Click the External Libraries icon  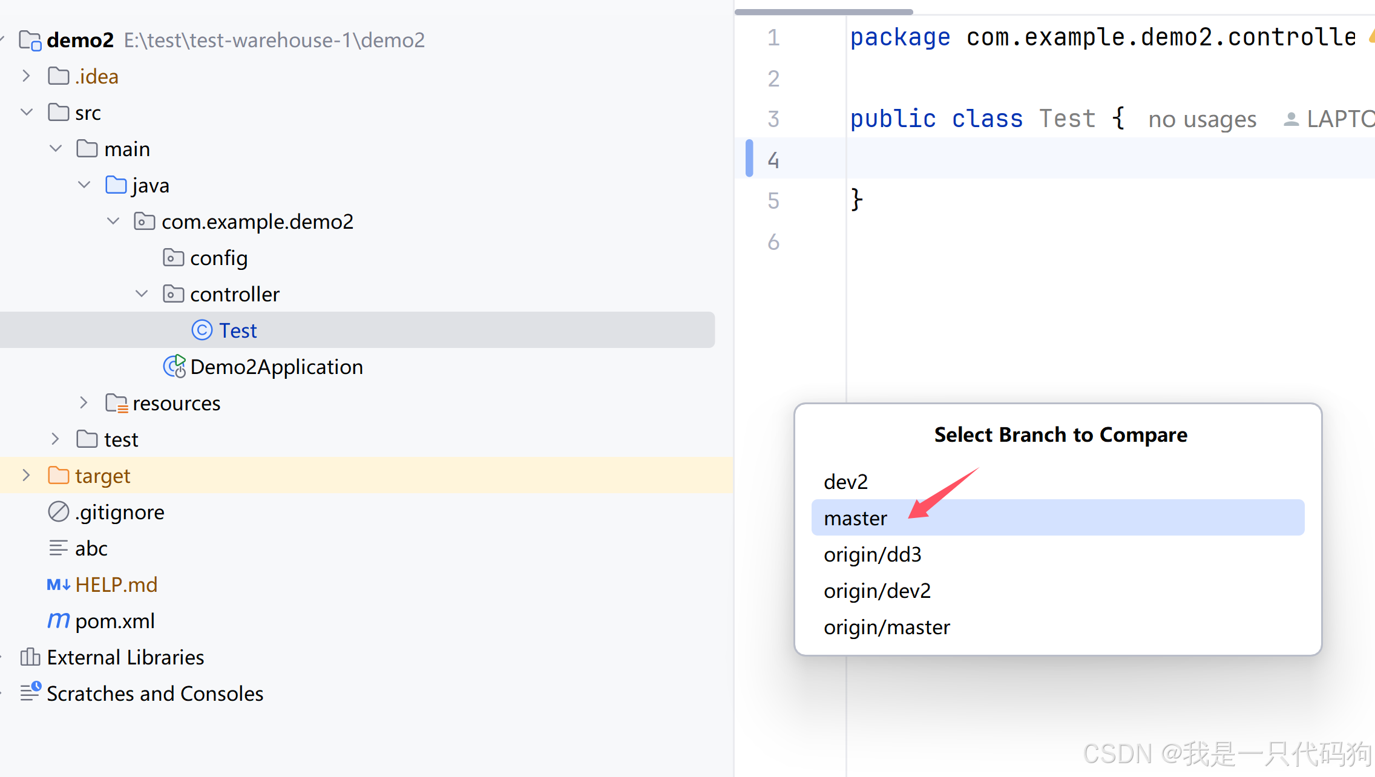(x=30, y=657)
